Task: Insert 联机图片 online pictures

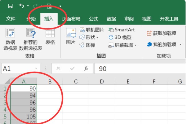Action: [x=92, y=30]
